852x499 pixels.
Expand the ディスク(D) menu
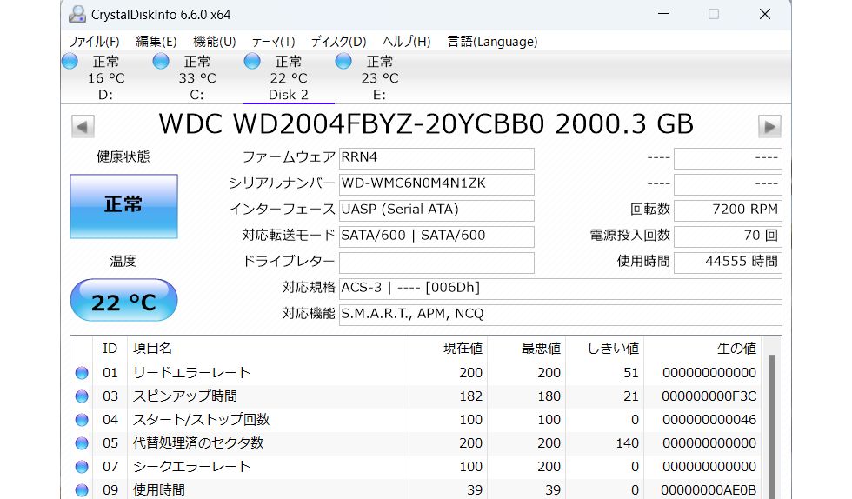pos(338,41)
